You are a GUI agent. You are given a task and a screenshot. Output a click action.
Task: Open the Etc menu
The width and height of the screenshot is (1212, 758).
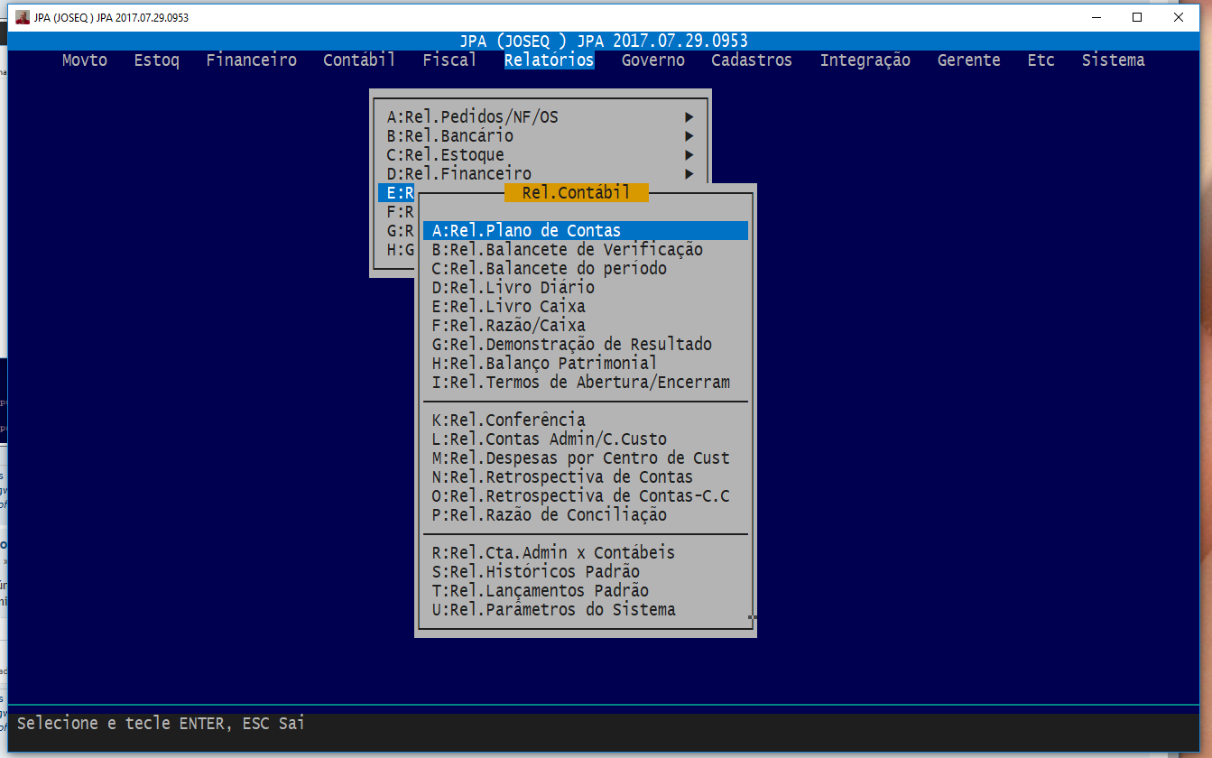[x=1041, y=60]
